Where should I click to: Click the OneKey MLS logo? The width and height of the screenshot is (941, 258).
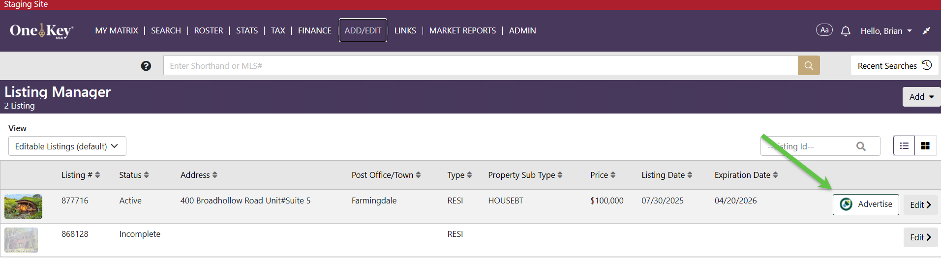42,30
